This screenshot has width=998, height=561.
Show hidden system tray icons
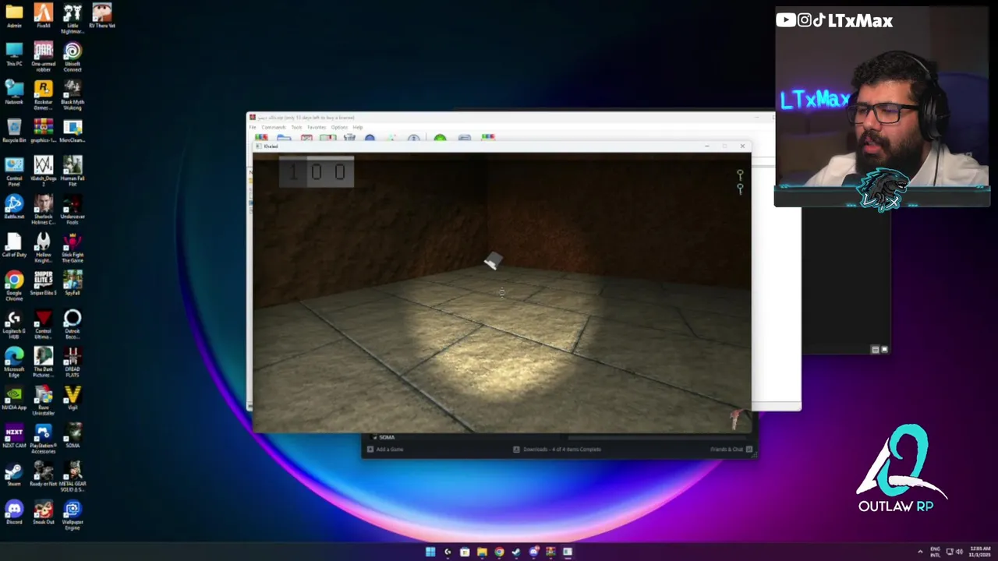coord(920,552)
